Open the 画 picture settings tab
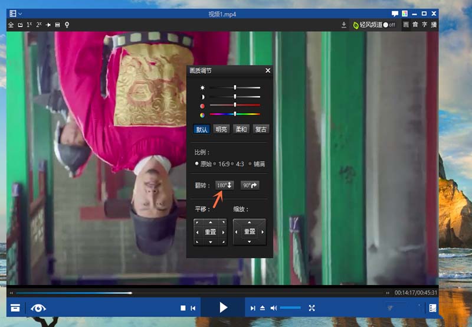Viewport: 472px width, 327px height. (406, 25)
